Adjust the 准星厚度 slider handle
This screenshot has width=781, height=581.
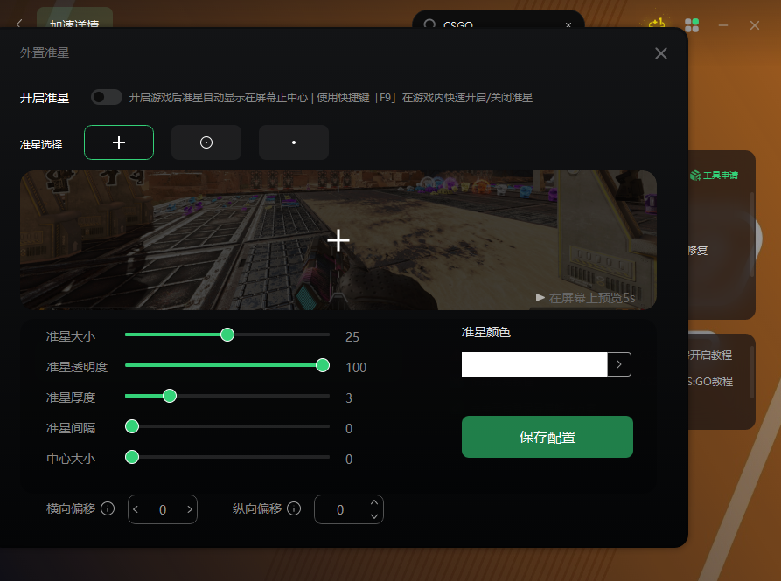[170, 396]
